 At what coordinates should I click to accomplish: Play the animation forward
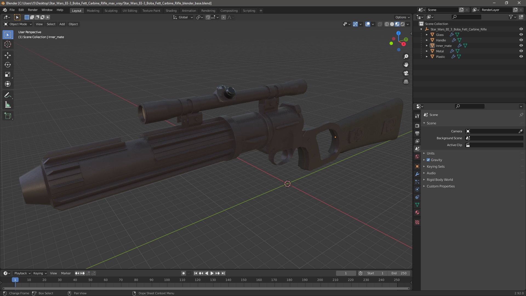click(x=212, y=273)
